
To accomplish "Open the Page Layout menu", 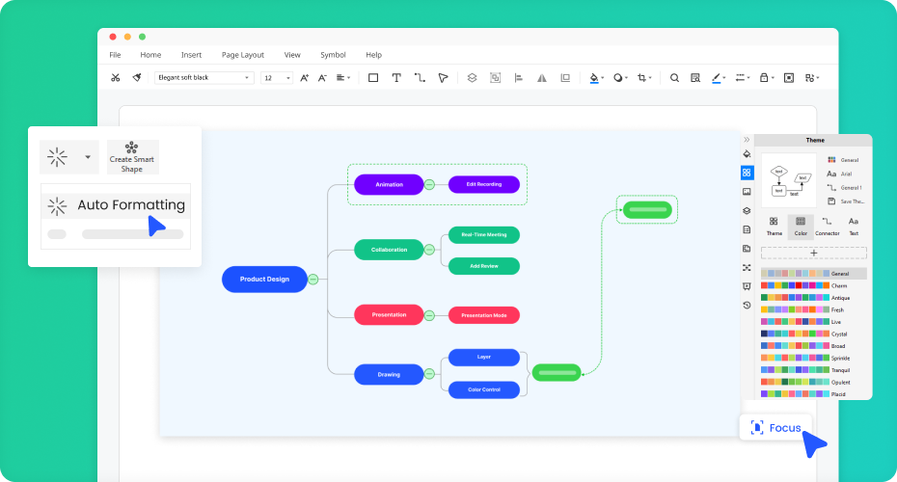I will [242, 55].
